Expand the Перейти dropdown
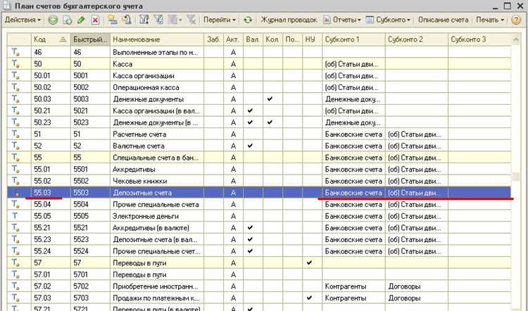The width and height of the screenshot is (528, 311). [220, 20]
